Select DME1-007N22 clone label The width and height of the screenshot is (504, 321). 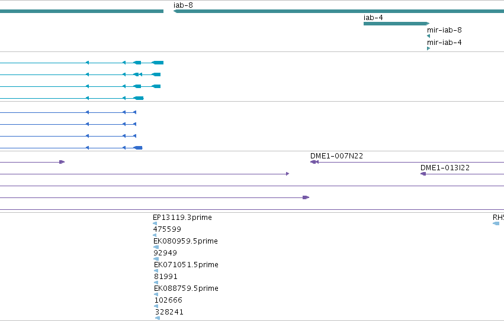[336, 156]
